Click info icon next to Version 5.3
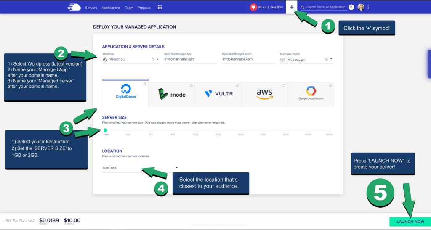Screen dimensions: 431x230 [x=153, y=60]
